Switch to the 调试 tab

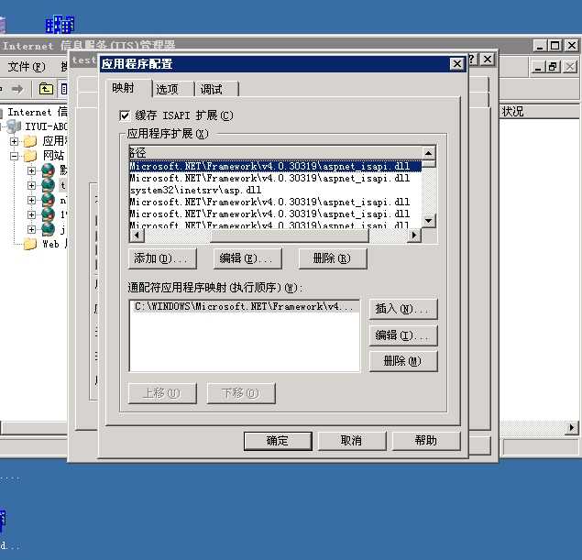[212, 89]
